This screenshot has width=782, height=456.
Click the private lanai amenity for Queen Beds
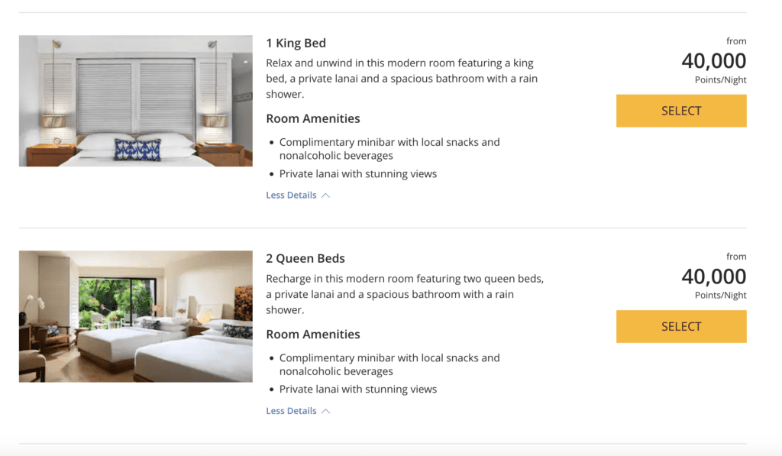357,390
